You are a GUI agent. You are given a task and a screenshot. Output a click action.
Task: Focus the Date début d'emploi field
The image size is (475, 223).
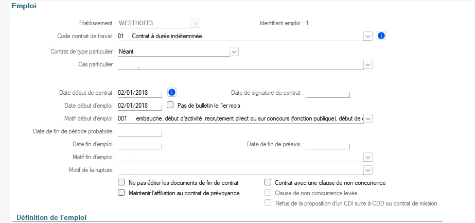[139, 106]
